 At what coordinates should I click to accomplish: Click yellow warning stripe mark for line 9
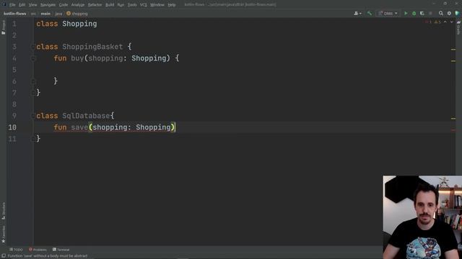(453, 119)
